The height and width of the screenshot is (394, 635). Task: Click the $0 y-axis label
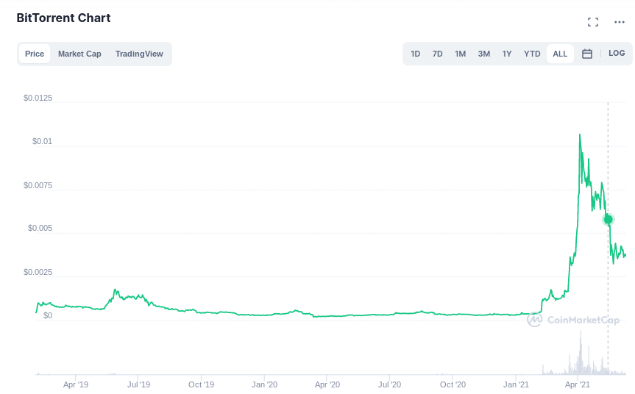(x=48, y=315)
